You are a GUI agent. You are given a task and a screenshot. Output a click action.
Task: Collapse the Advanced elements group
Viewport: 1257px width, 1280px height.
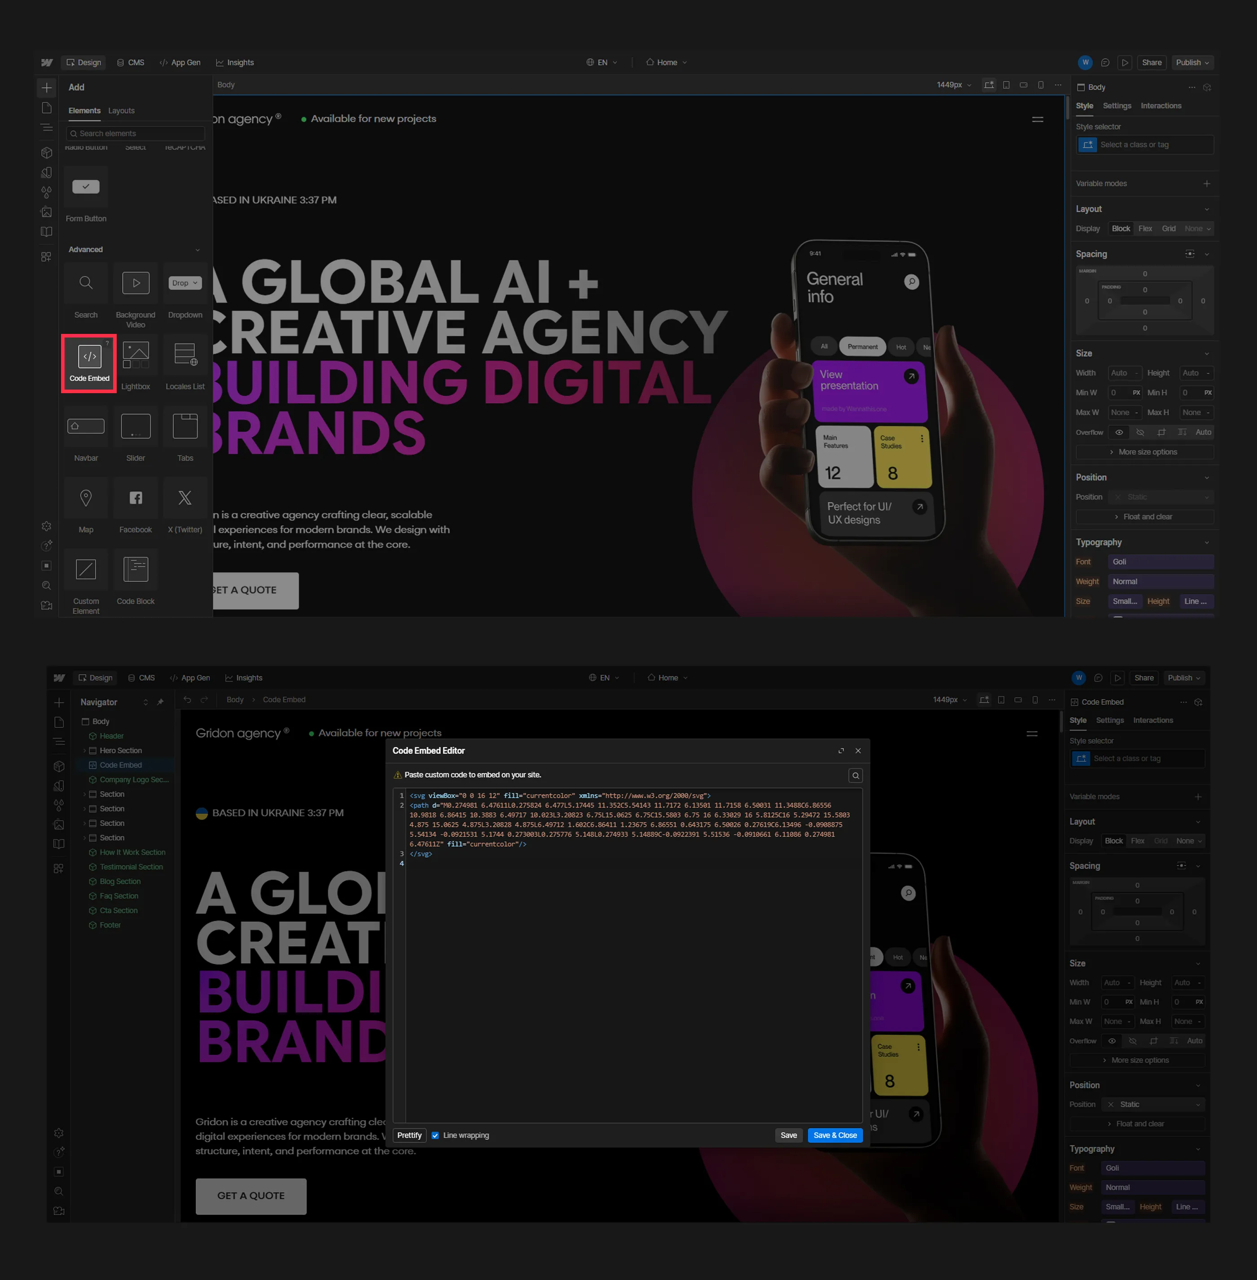point(197,250)
